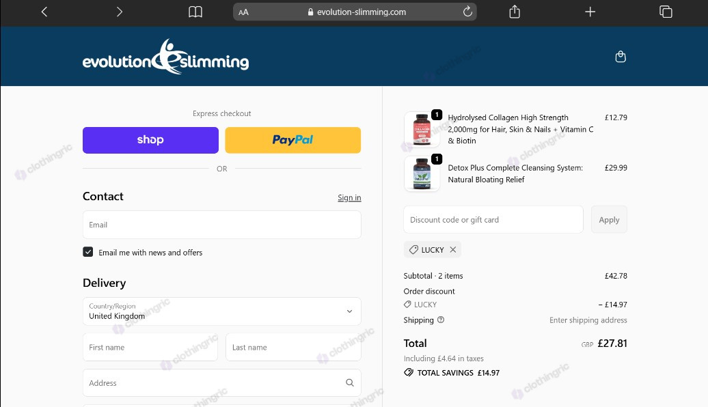Click the Email input field

click(x=221, y=225)
